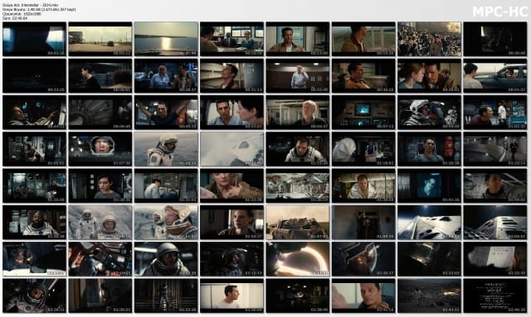The width and height of the screenshot is (531, 317).
Task: Open the thumbnail with sun reflecting on water
Action: pos(166,39)
